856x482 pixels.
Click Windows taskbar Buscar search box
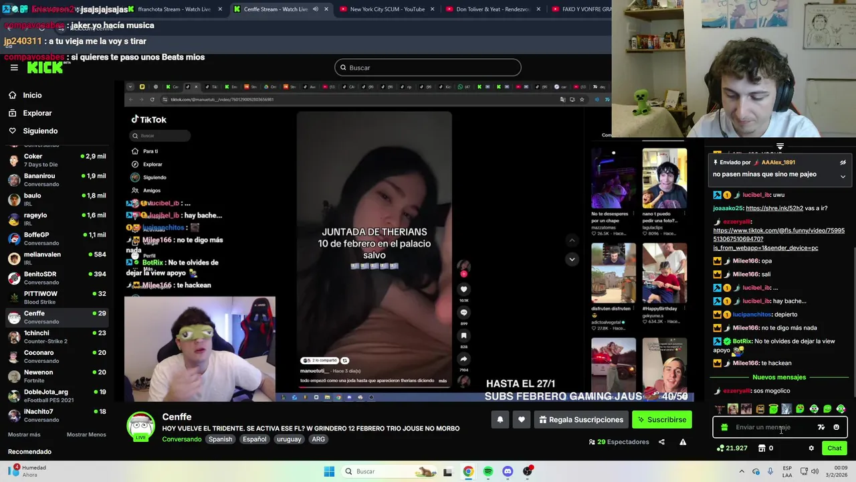click(x=390, y=471)
